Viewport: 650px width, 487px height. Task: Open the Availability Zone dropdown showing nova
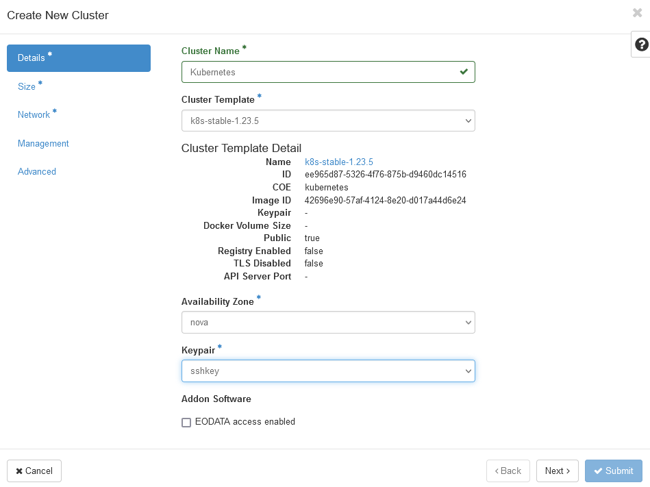(x=328, y=322)
